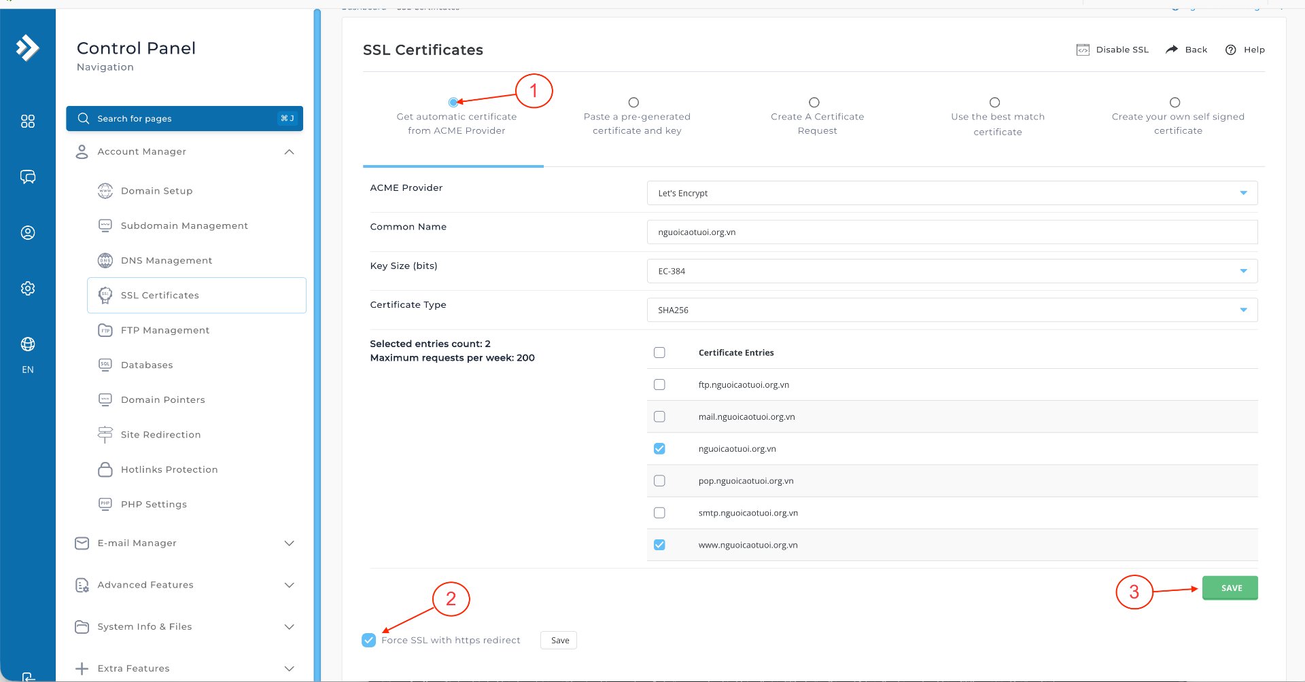Click the Extra Features plus icon

tap(82, 668)
